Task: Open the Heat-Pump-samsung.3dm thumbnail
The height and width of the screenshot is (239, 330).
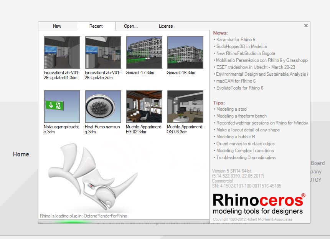Action: pyautogui.click(x=103, y=106)
